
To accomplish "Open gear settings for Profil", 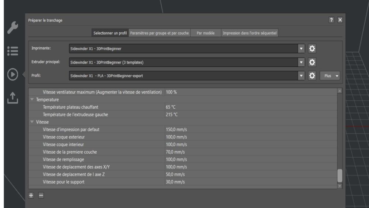I will point(312,76).
